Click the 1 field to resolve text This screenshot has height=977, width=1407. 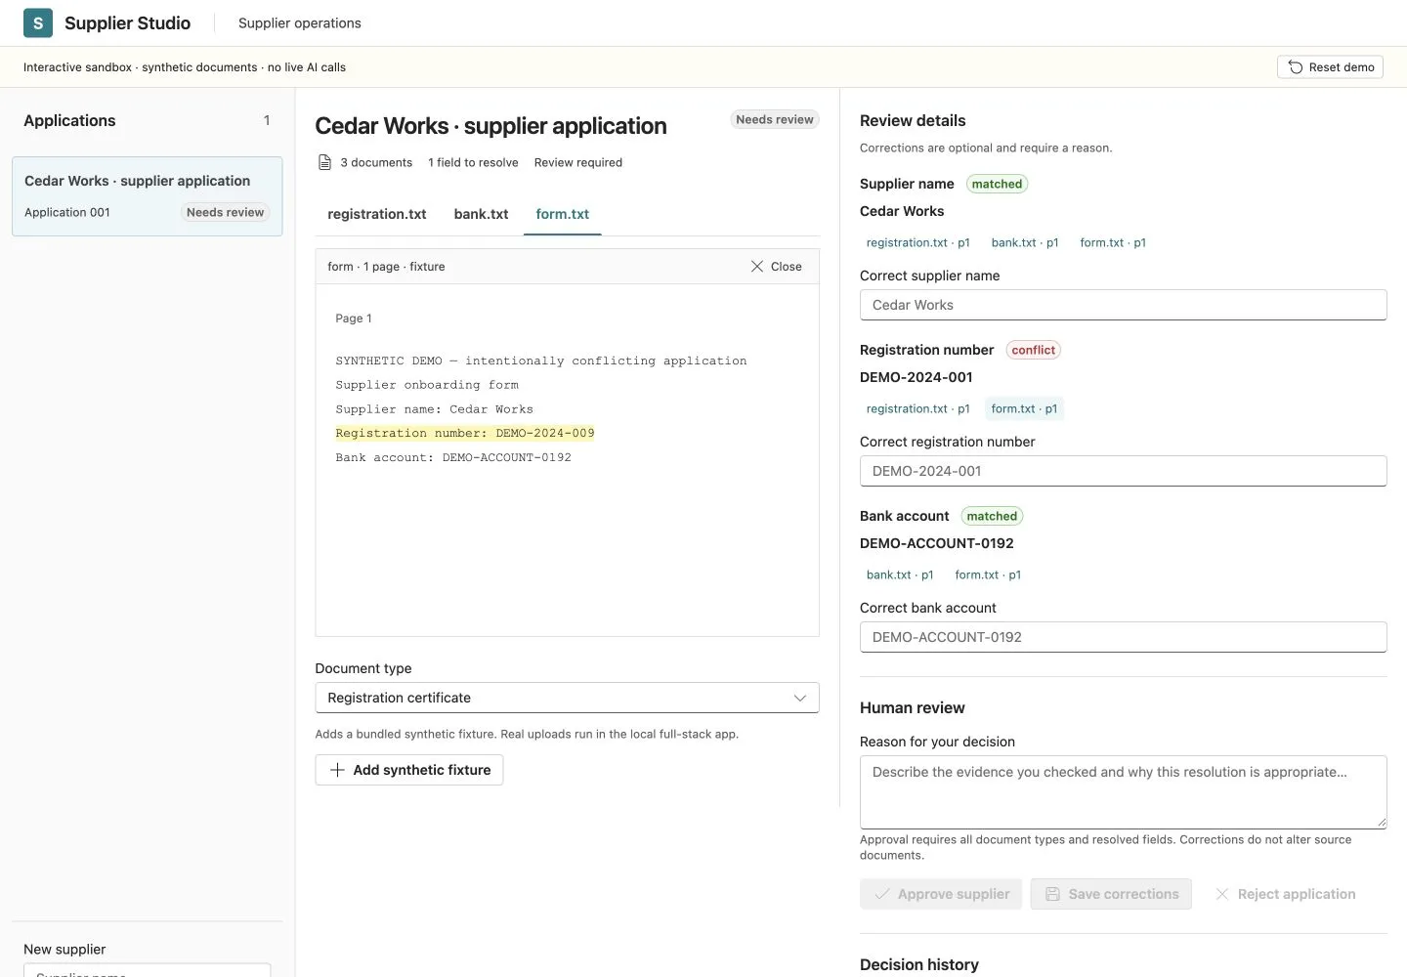pos(473,162)
